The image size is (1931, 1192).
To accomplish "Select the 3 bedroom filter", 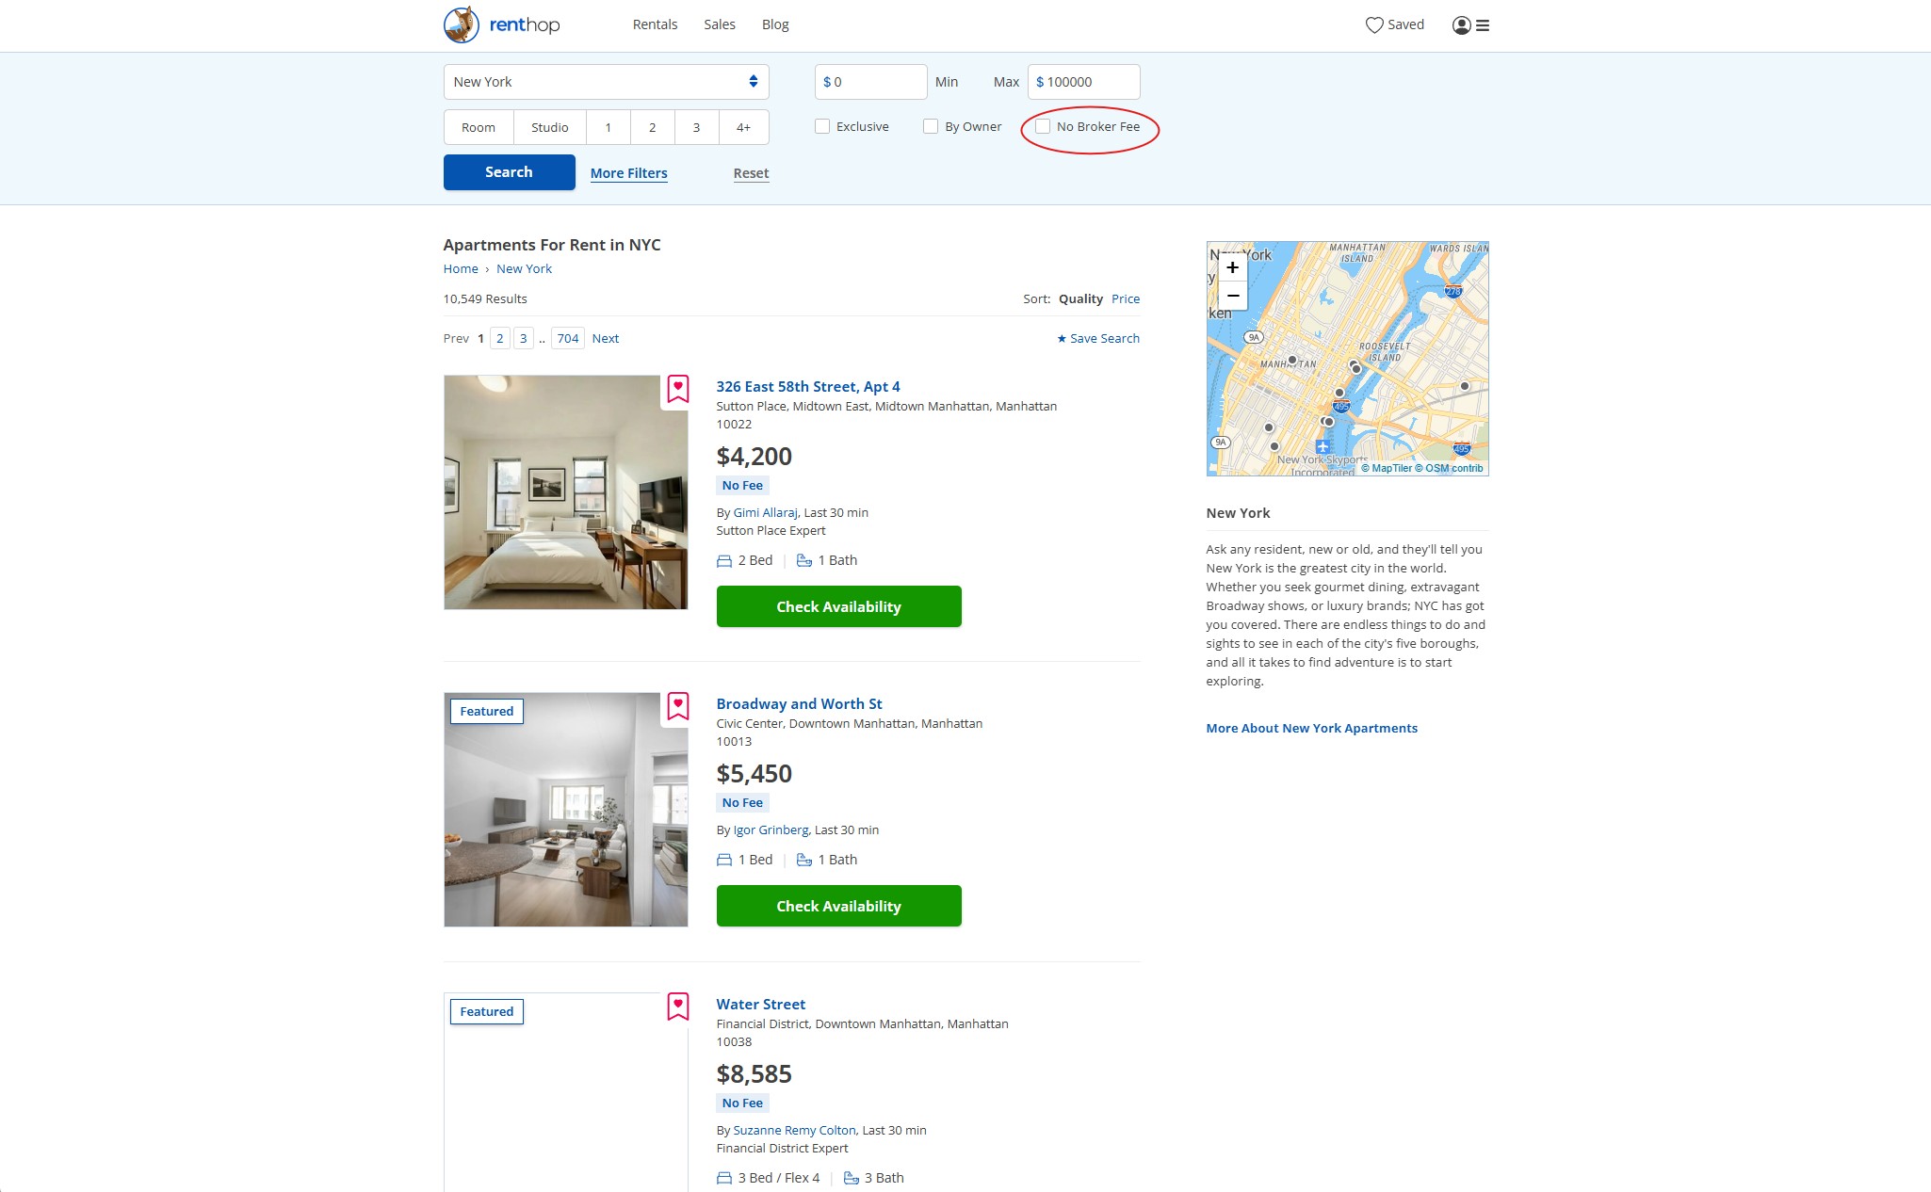I will [697, 127].
